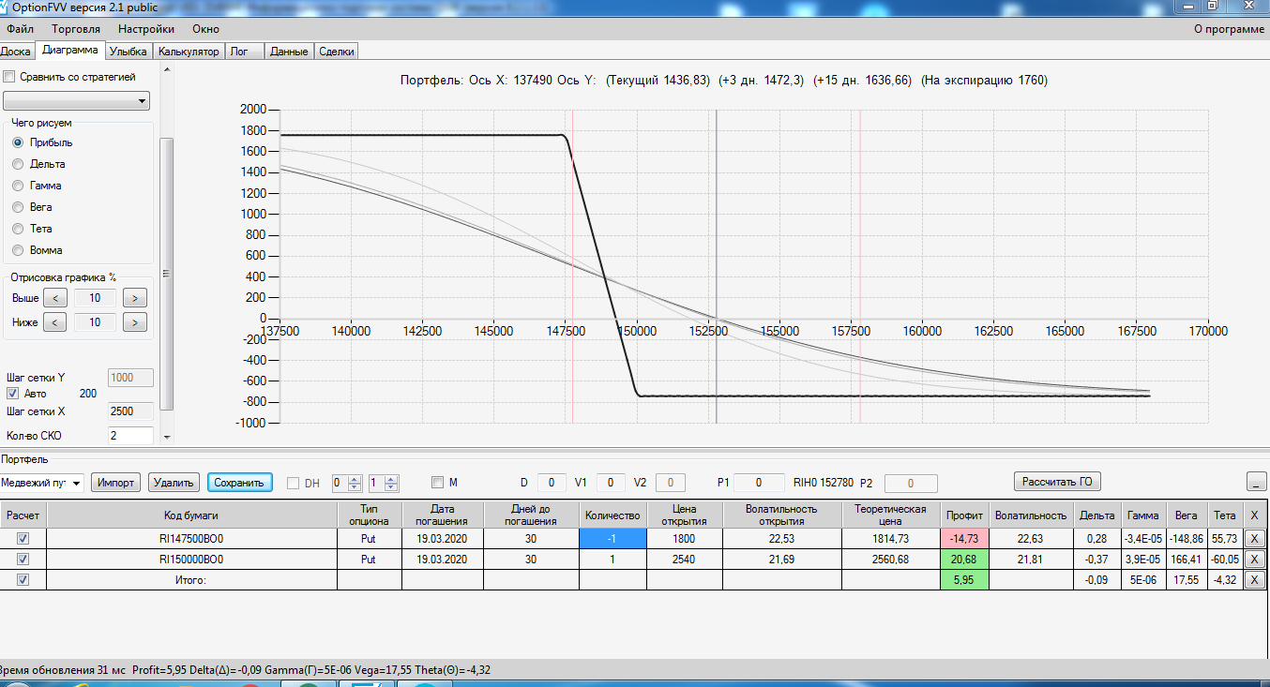This screenshot has width=1270, height=687.
Task: Click the left arrow button beside Выше
Action: pos(55,298)
